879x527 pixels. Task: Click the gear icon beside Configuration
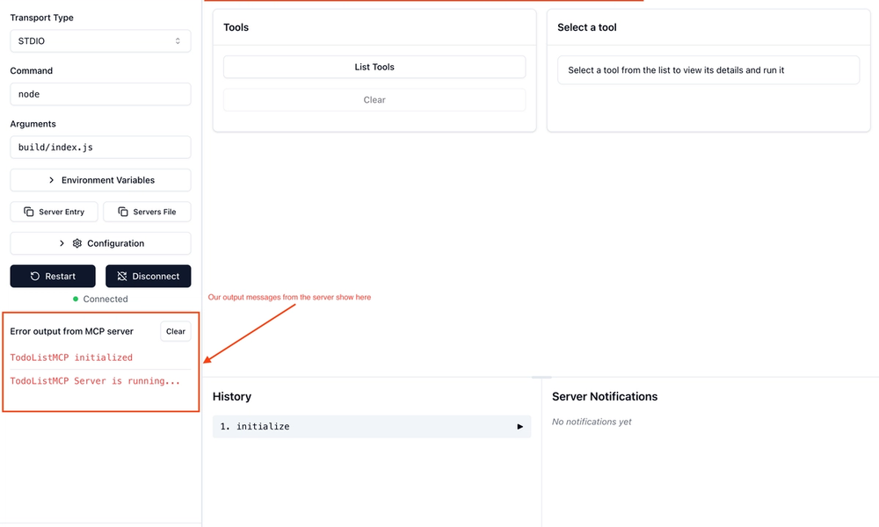77,243
